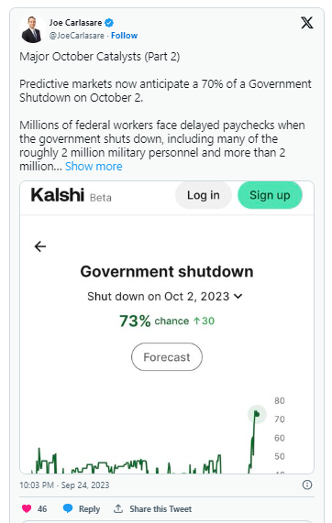Open the 'Shut down on Oct 2, 2023' selector
This screenshot has width=332, height=523.
(x=165, y=296)
